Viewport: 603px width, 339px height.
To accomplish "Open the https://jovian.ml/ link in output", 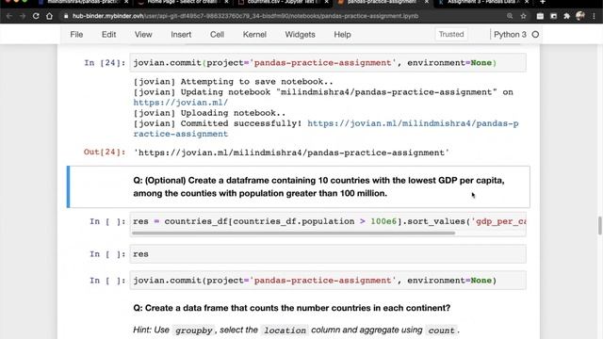I will pyautogui.click(x=180, y=103).
